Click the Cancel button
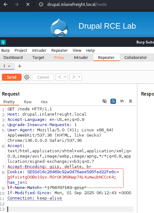This screenshot has width=154, height=213. pos(43,77)
